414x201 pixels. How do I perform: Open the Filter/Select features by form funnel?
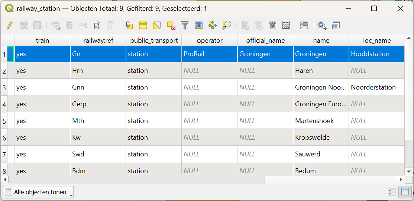(185, 25)
